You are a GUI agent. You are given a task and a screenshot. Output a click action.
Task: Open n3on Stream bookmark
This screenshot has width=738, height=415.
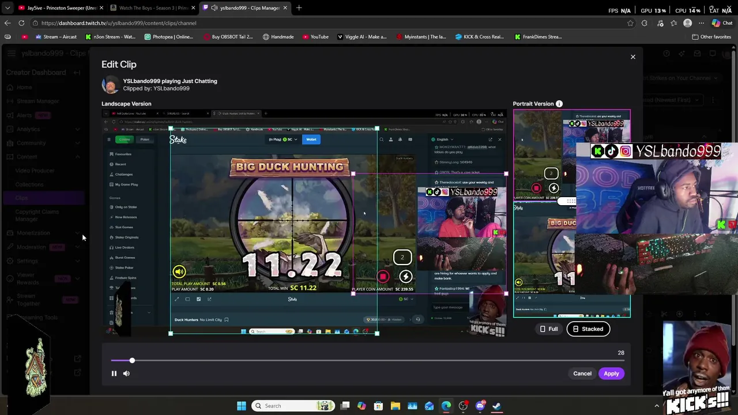coord(110,37)
